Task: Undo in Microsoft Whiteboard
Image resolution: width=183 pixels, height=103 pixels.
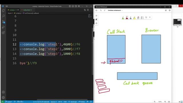Action: coord(101,10)
